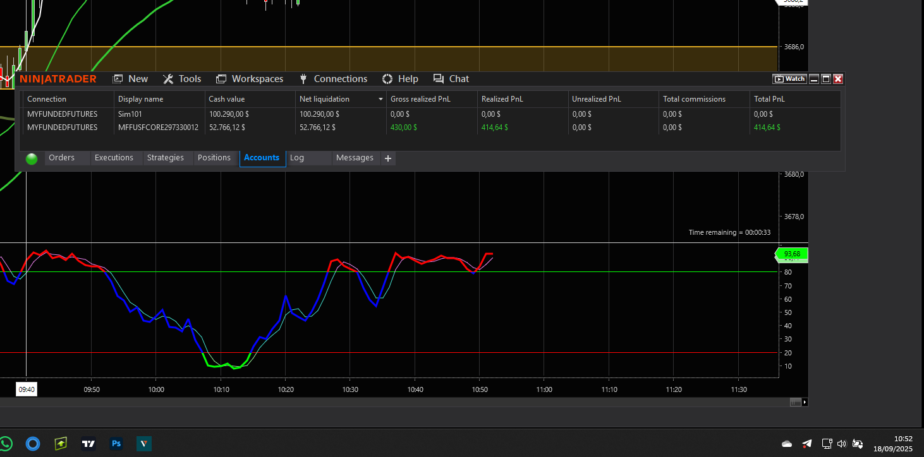Viewport: 924px width, 457px height.
Task: Click the green 93,68 price marker
Action: click(792, 254)
